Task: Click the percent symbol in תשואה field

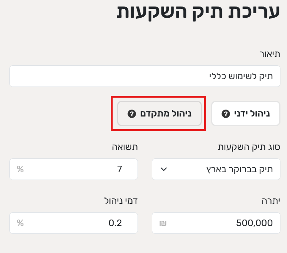Action: coord(20,169)
